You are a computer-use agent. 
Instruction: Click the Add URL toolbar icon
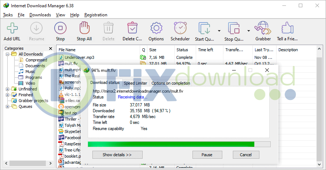12,28
